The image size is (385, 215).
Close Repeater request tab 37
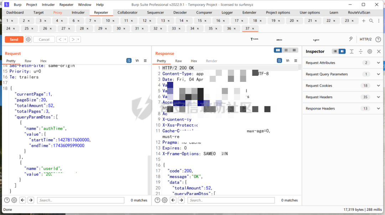tap(253, 29)
